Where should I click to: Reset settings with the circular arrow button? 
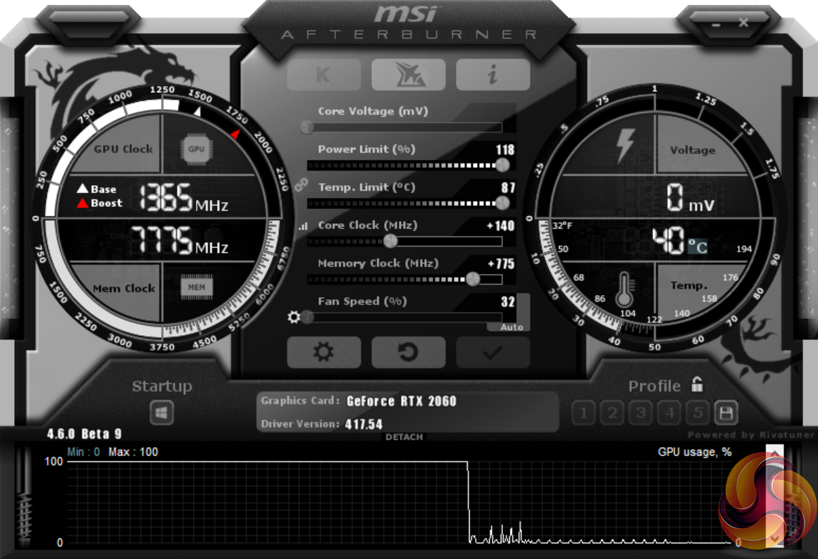click(x=409, y=353)
